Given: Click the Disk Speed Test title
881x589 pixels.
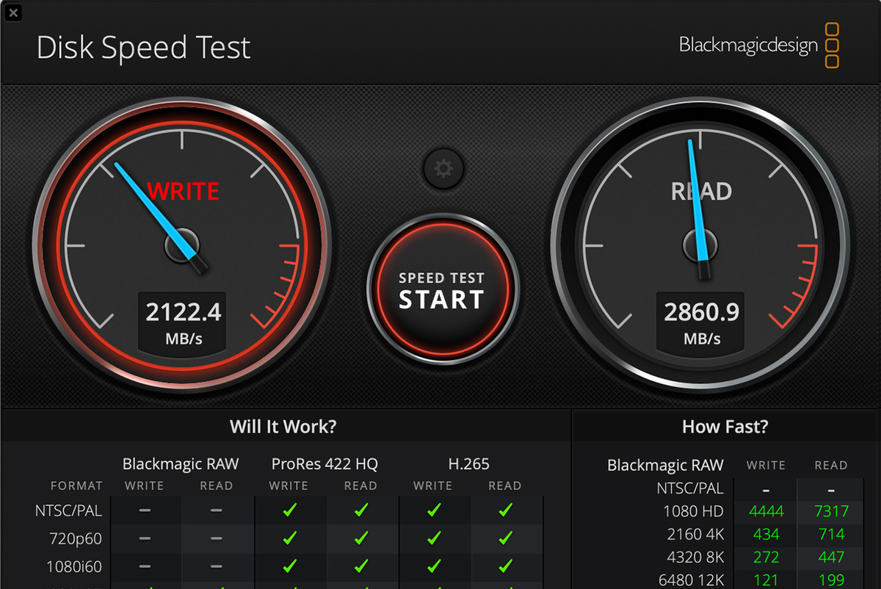Looking at the screenshot, I should tap(143, 48).
